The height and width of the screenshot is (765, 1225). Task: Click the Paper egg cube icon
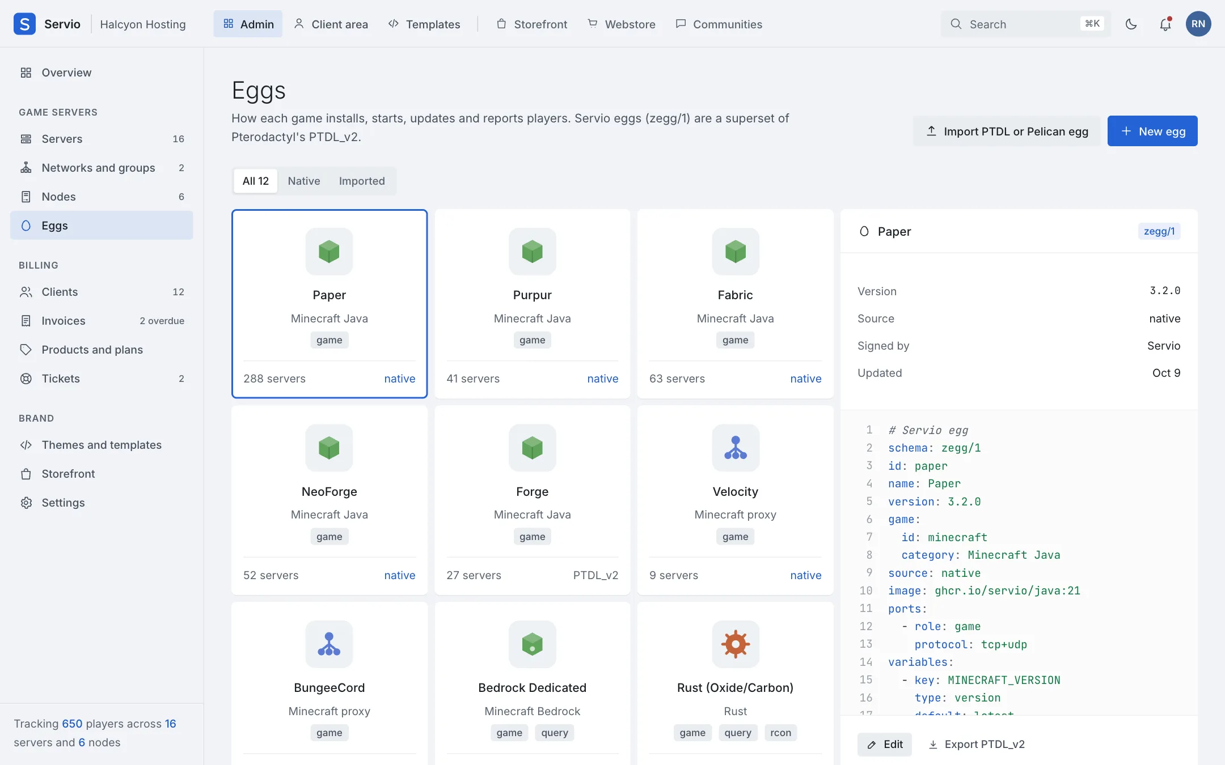coord(329,252)
